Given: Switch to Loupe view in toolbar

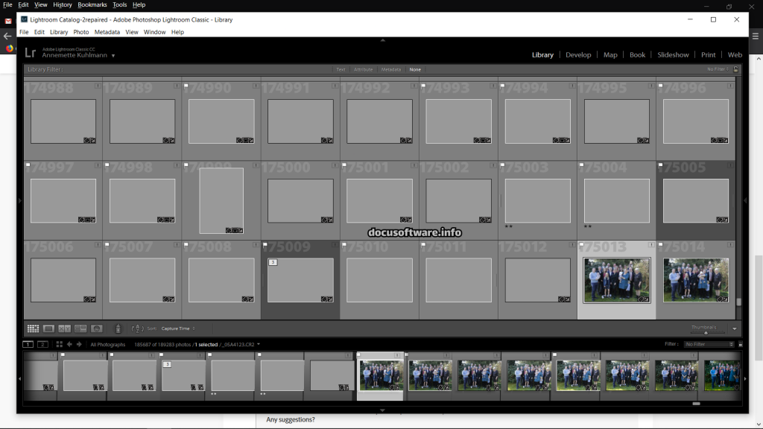Looking at the screenshot, I should (48, 328).
